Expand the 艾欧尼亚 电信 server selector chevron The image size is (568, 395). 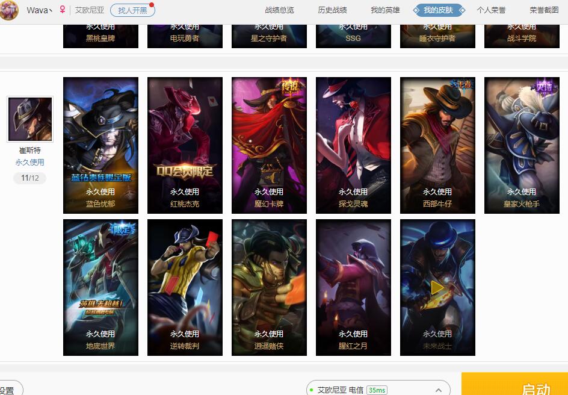pyautogui.click(x=439, y=390)
